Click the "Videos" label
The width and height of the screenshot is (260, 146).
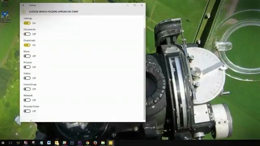pos(27,73)
